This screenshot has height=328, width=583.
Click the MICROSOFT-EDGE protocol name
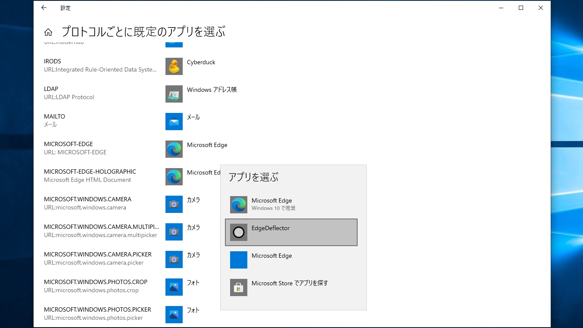69,144
